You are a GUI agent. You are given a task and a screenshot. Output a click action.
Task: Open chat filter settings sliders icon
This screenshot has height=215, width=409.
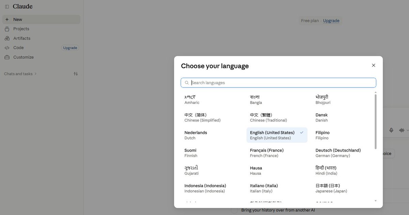(x=76, y=74)
